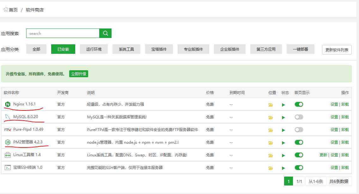
Task: Open 设置 for PM2管理器
Action: coord(334,142)
